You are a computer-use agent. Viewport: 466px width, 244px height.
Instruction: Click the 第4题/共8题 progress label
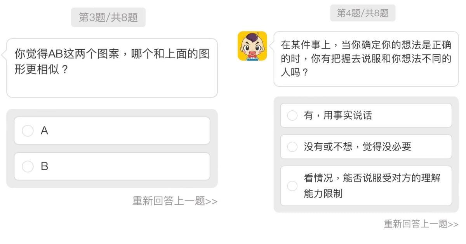coord(363,13)
